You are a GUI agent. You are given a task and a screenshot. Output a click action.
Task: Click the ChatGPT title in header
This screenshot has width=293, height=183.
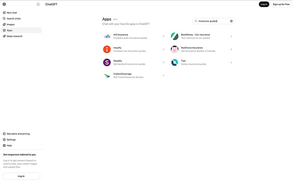(x=51, y=4)
